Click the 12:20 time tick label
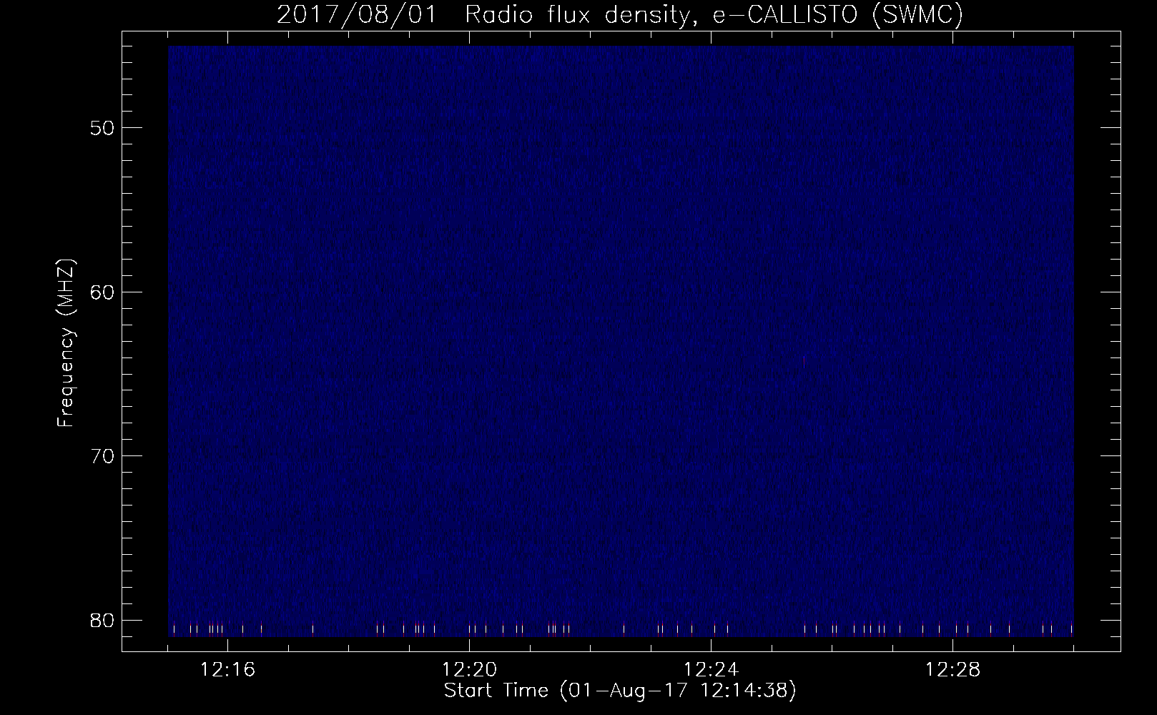 click(470, 671)
